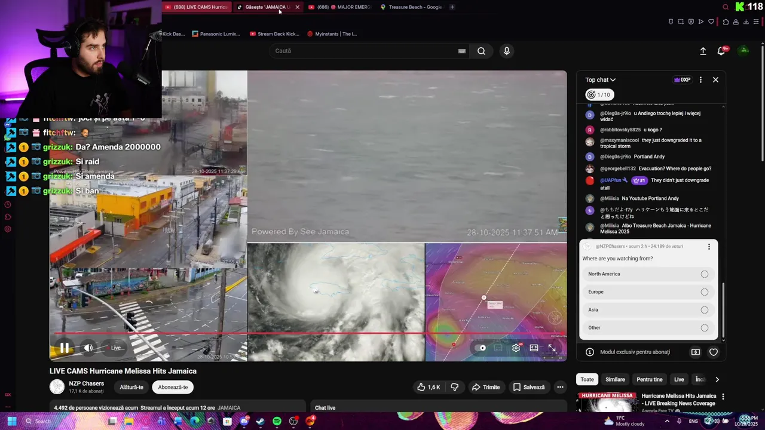Open options for Hurricane Melissa suggested video
This screenshot has width=765, height=430.
(723, 397)
